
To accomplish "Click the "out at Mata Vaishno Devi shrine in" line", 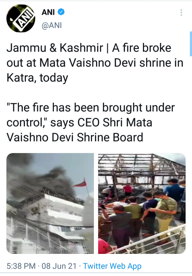I will (x=95, y=63).
